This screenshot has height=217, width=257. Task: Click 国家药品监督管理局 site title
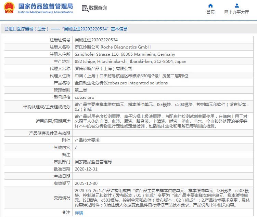click(46, 6)
